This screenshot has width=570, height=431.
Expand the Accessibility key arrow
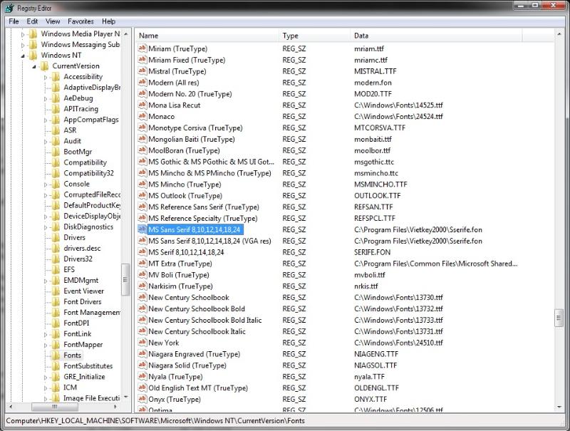click(x=46, y=77)
